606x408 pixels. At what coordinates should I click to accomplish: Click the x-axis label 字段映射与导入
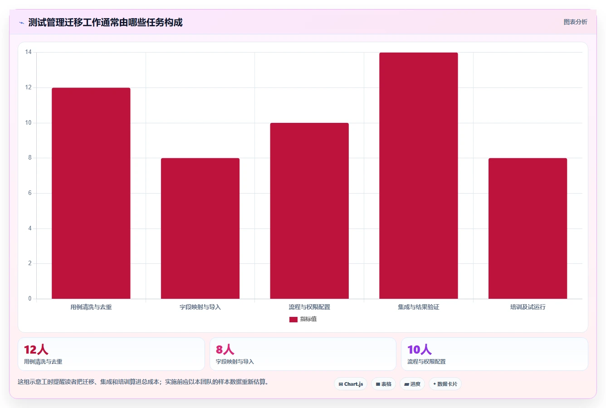[200, 307]
